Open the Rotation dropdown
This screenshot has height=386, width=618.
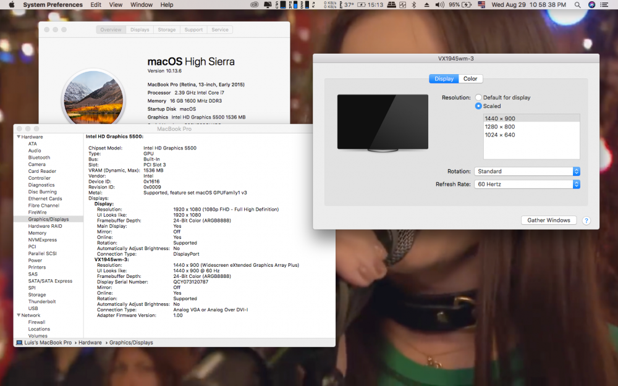(x=527, y=171)
